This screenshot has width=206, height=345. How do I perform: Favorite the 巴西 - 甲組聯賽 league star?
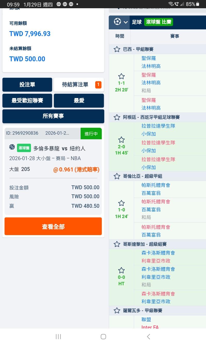pos(117,49)
